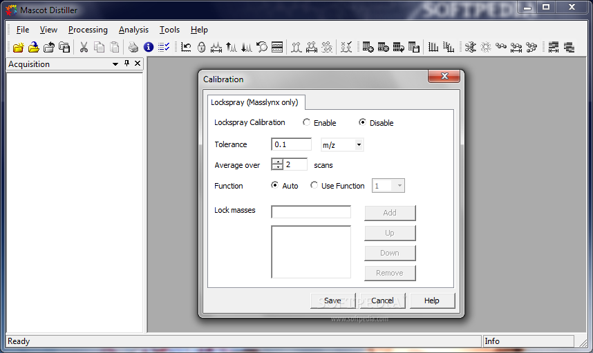Viewport: 593px width, 353px height.
Task: Select the Lockspray (Masslynx only) tab
Action: point(256,102)
